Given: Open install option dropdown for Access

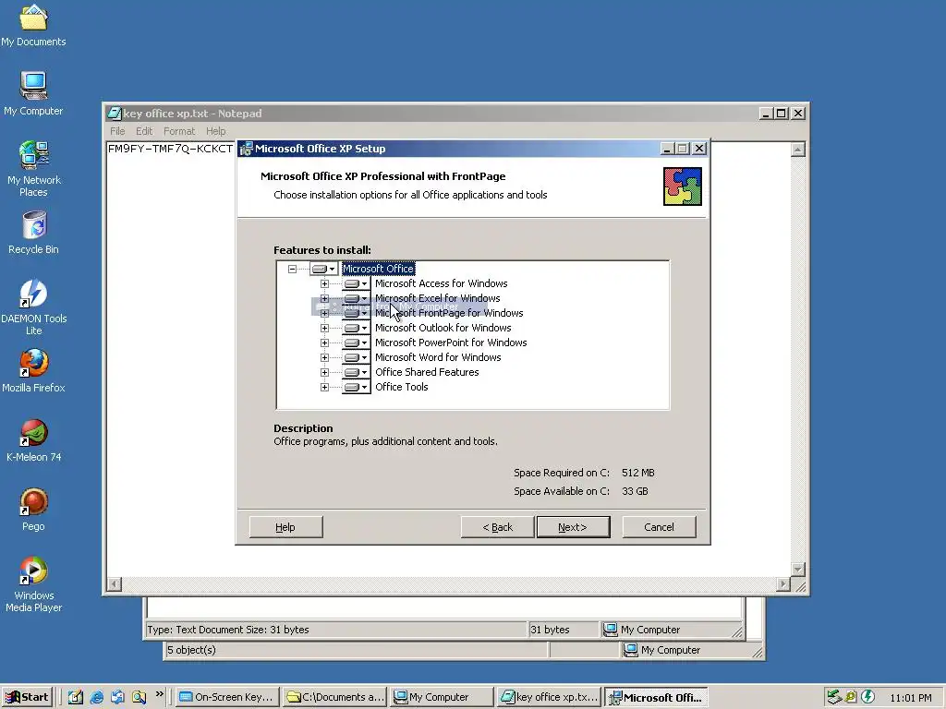Looking at the screenshot, I should [356, 284].
